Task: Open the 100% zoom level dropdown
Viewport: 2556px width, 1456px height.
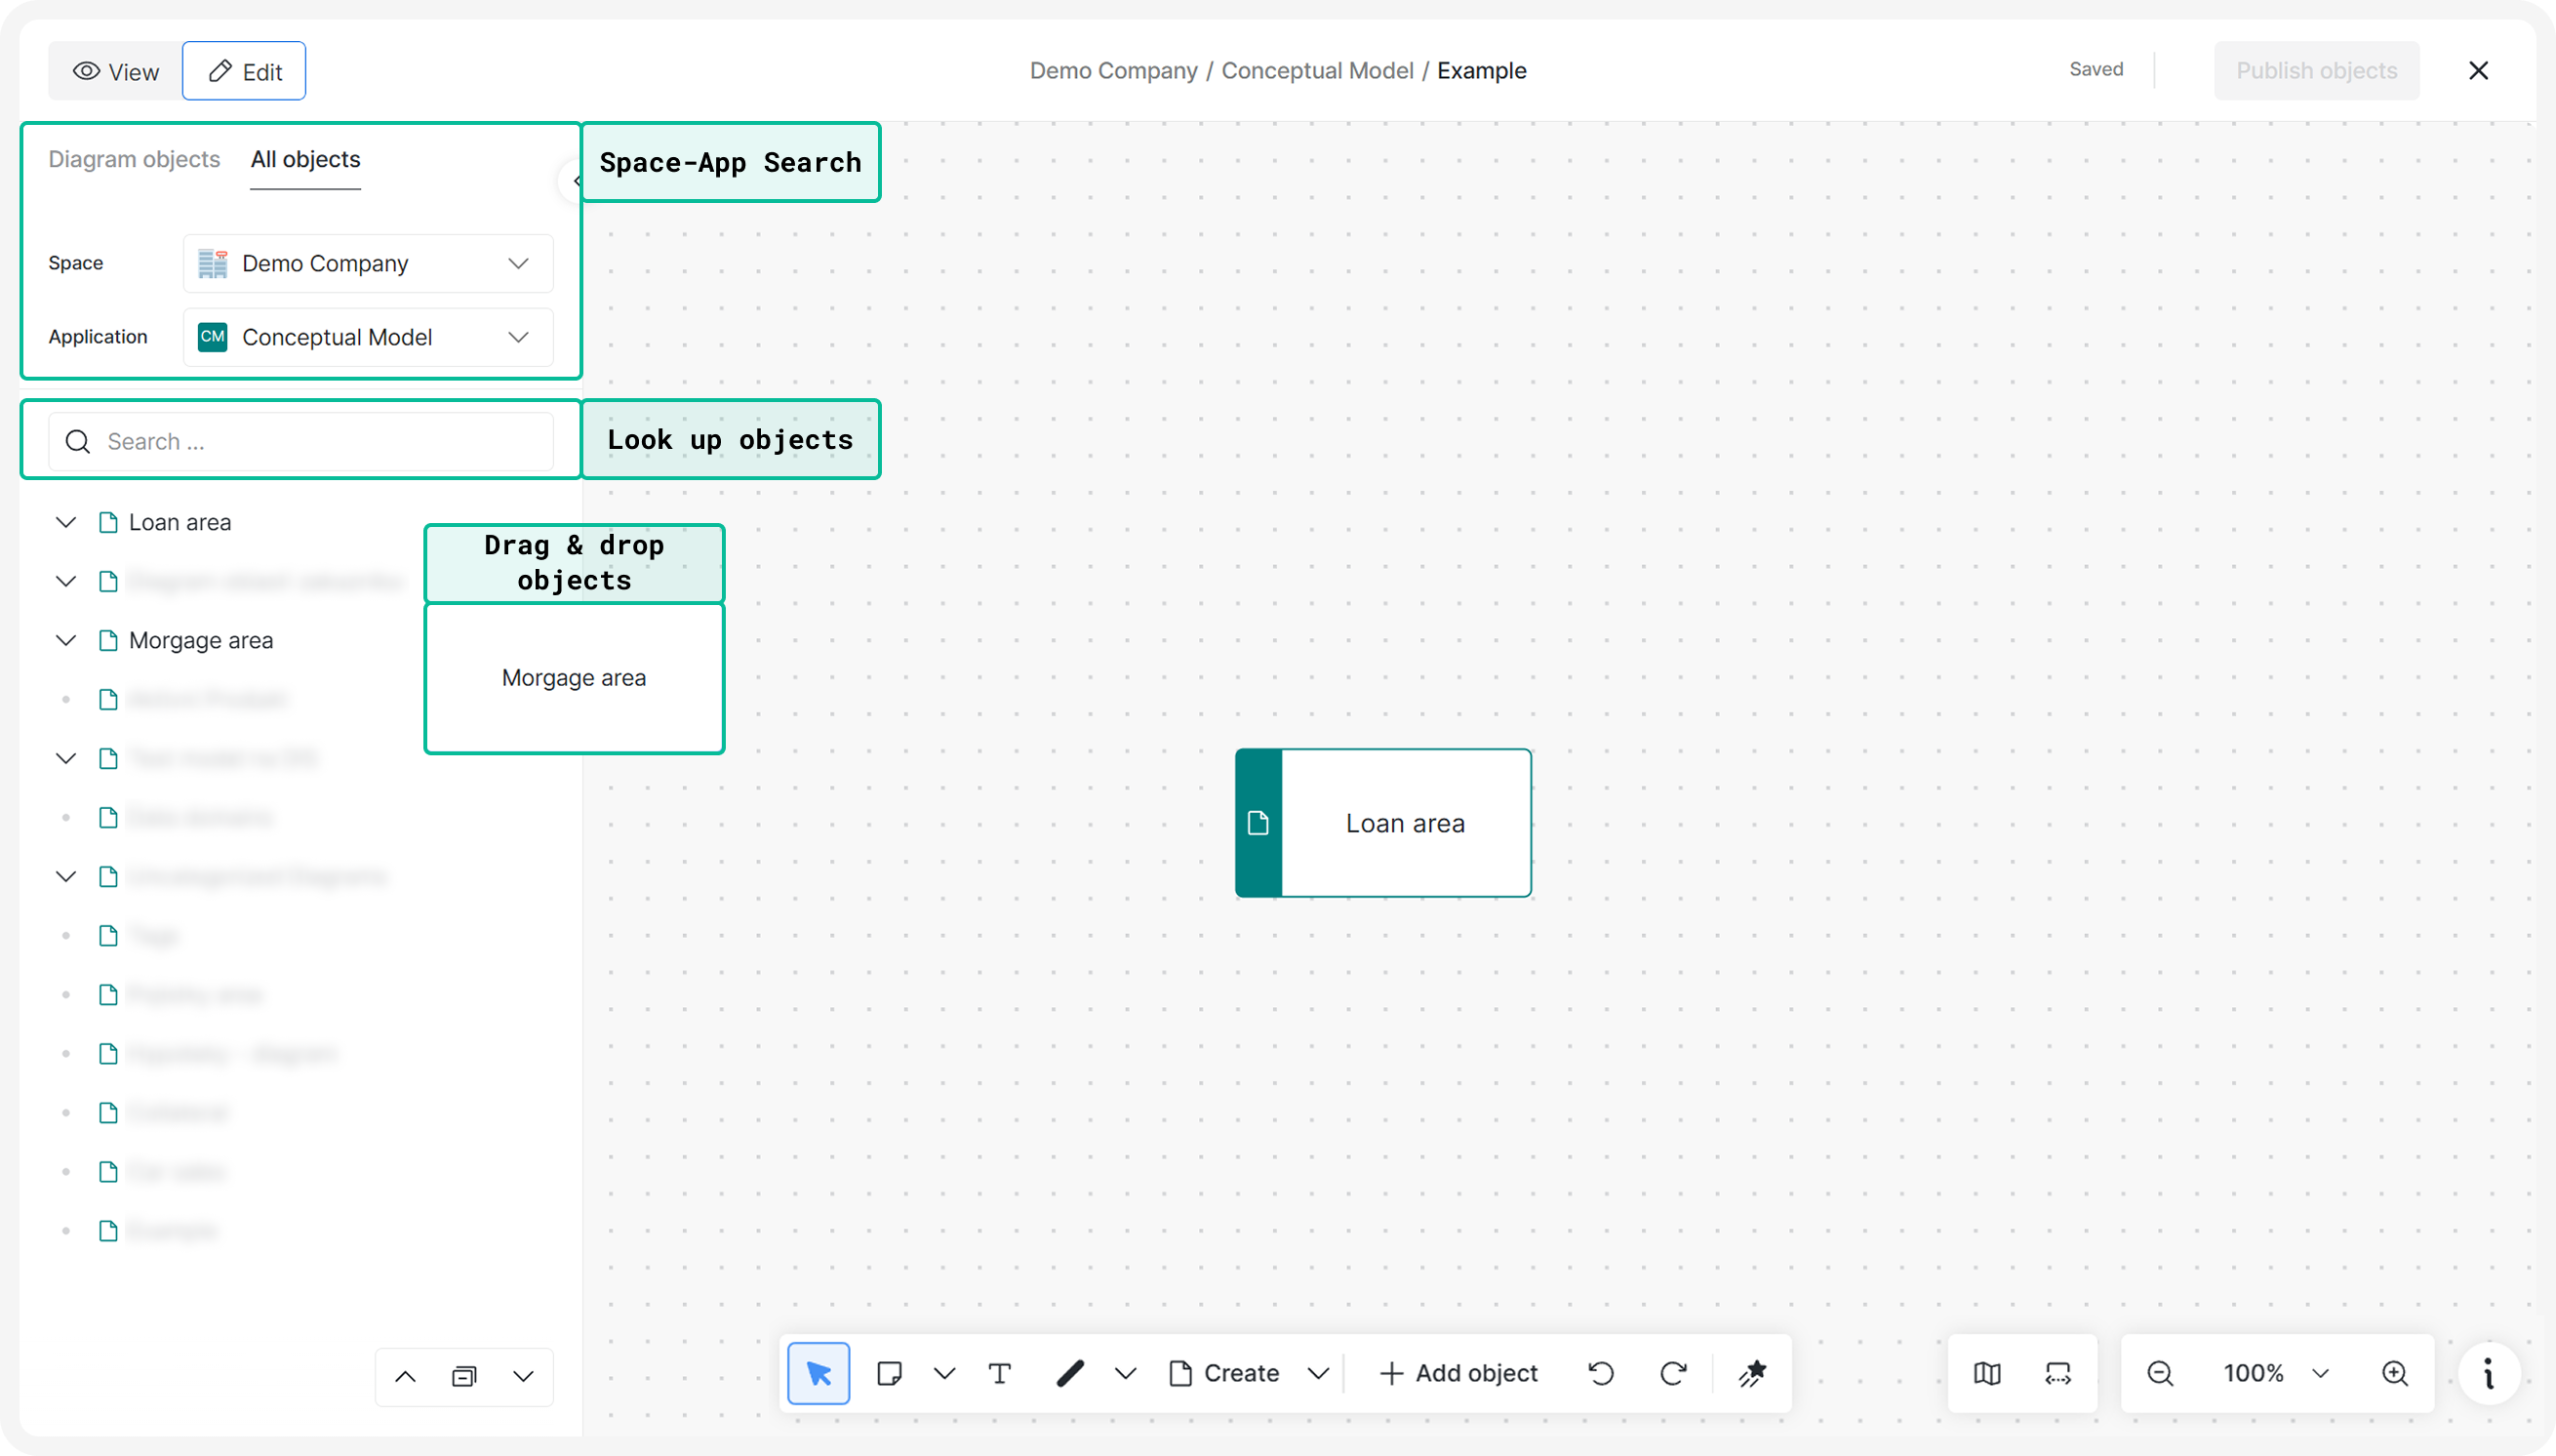Action: click(x=2276, y=1373)
